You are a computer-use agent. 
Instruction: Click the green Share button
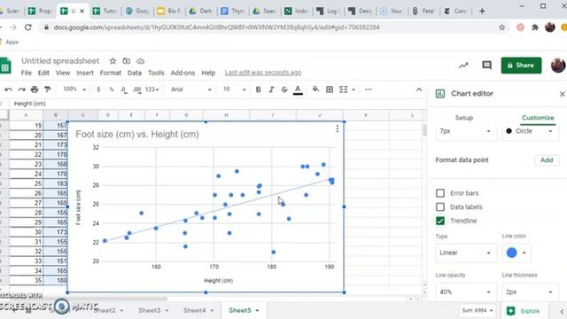[x=521, y=66]
